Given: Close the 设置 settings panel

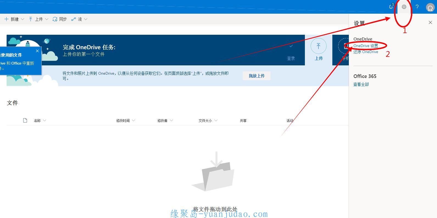Looking at the screenshot, I should (430, 23).
